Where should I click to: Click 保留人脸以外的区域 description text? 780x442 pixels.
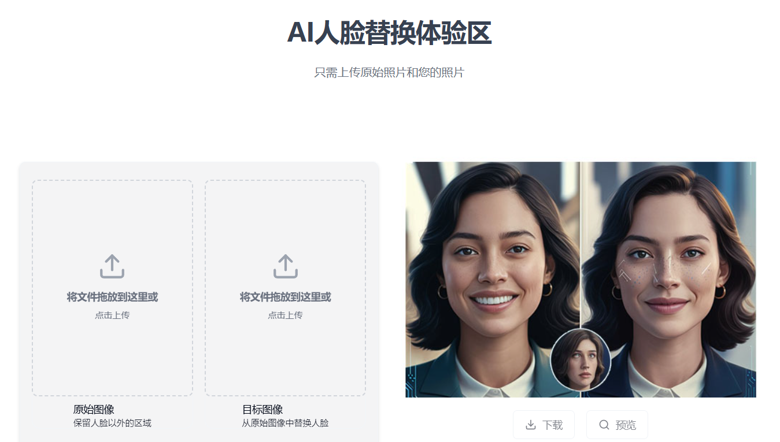pyautogui.click(x=112, y=423)
